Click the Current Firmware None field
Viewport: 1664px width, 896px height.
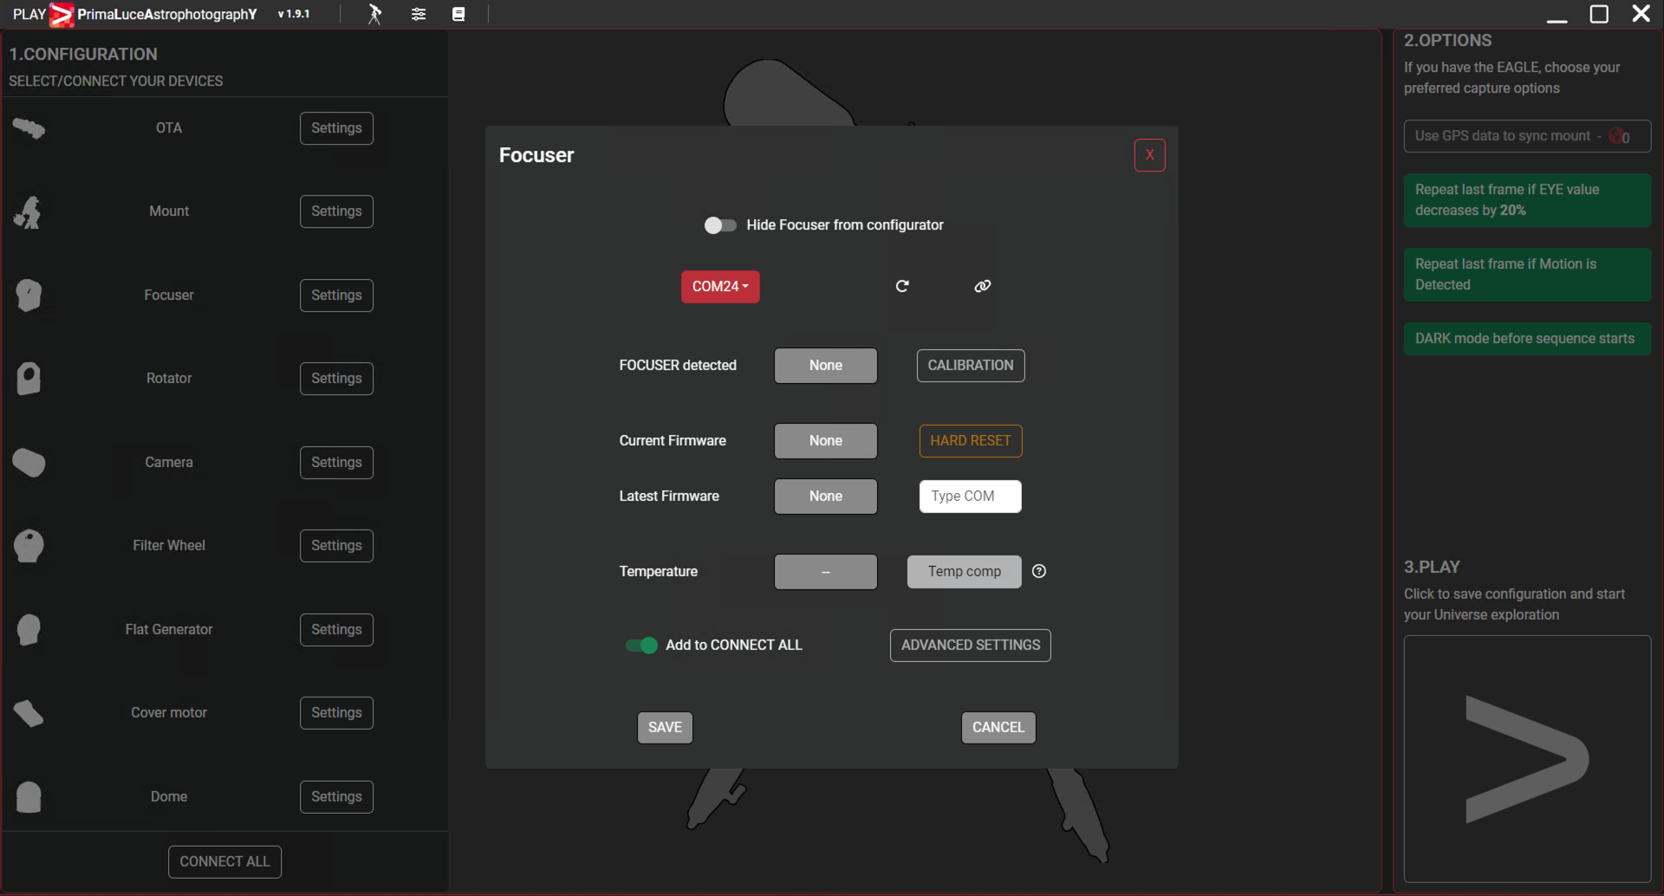click(x=826, y=441)
